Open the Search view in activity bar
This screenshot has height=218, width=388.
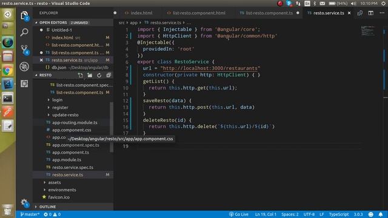[x=24, y=32]
